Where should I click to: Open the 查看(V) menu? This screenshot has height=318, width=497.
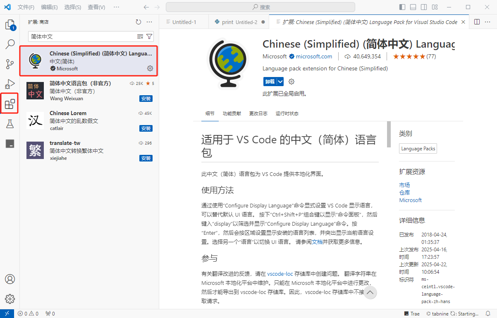coord(96,7)
